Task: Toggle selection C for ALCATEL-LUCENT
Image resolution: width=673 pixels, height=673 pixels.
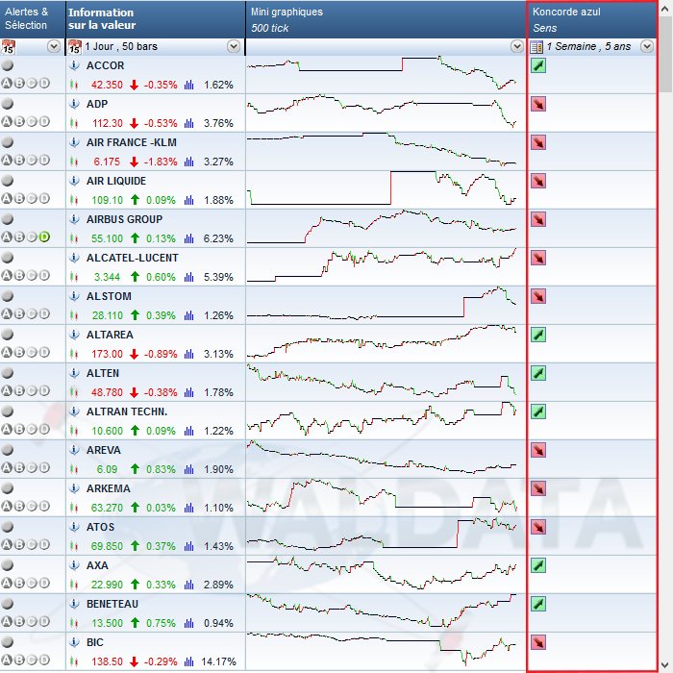Action: click(32, 275)
